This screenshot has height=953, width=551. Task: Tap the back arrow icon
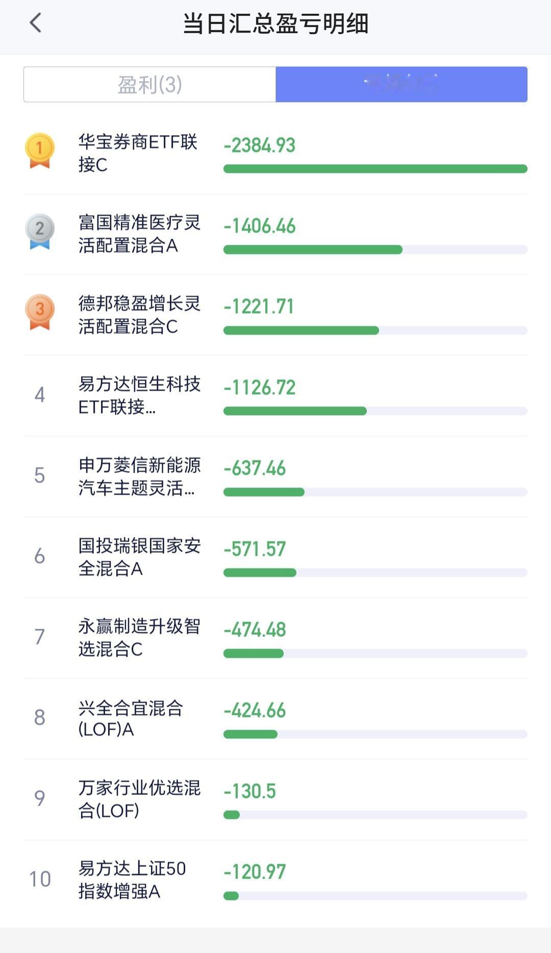(35, 23)
